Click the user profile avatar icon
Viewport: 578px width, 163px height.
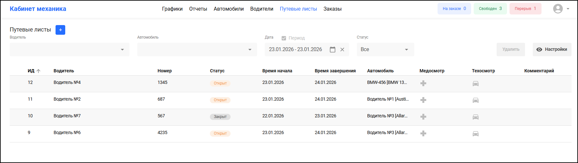[x=558, y=9]
